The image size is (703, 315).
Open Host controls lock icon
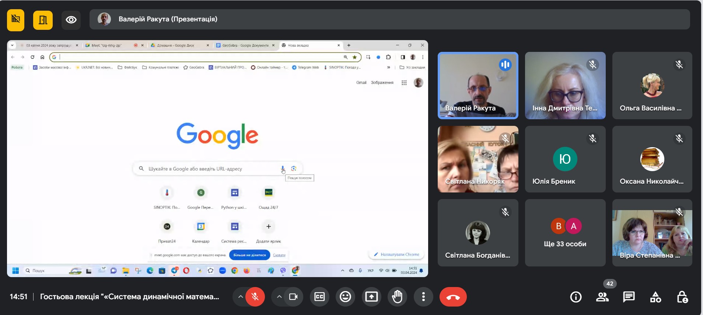[x=682, y=297]
